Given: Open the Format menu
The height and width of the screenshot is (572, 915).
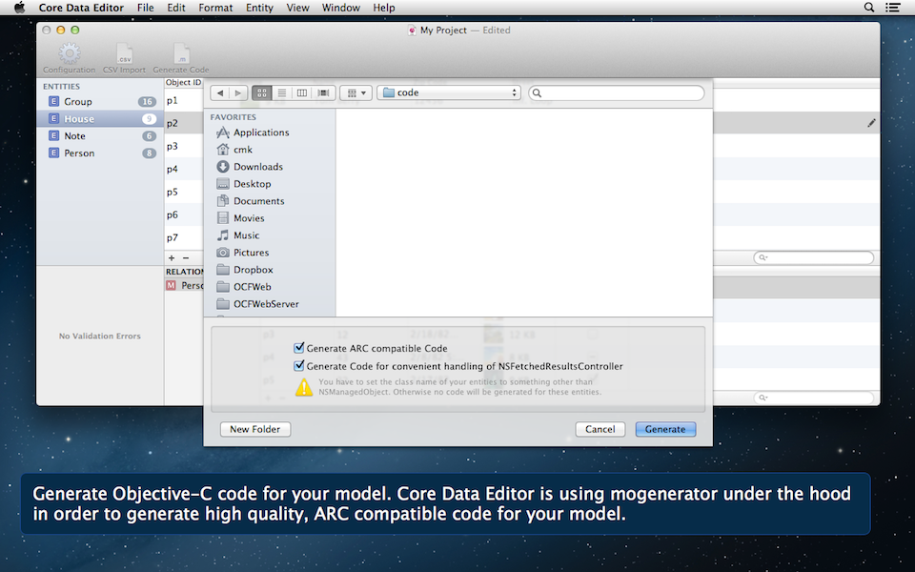Looking at the screenshot, I should pyautogui.click(x=215, y=8).
